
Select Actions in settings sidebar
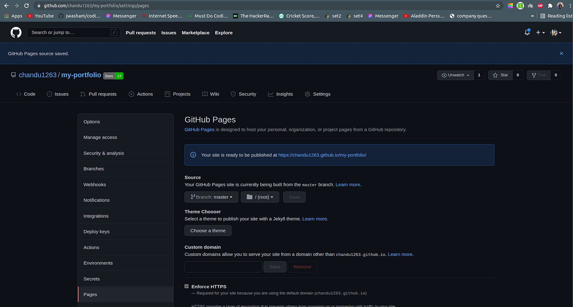coord(126,247)
